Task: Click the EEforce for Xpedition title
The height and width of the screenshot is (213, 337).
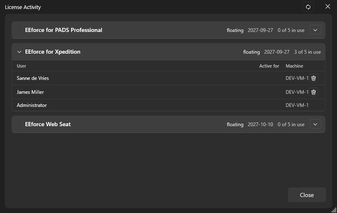Action: point(53,52)
